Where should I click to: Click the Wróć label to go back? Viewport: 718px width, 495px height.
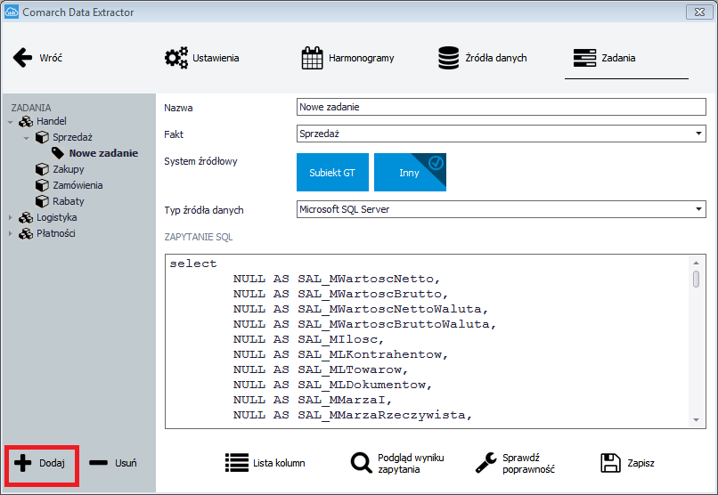(51, 58)
